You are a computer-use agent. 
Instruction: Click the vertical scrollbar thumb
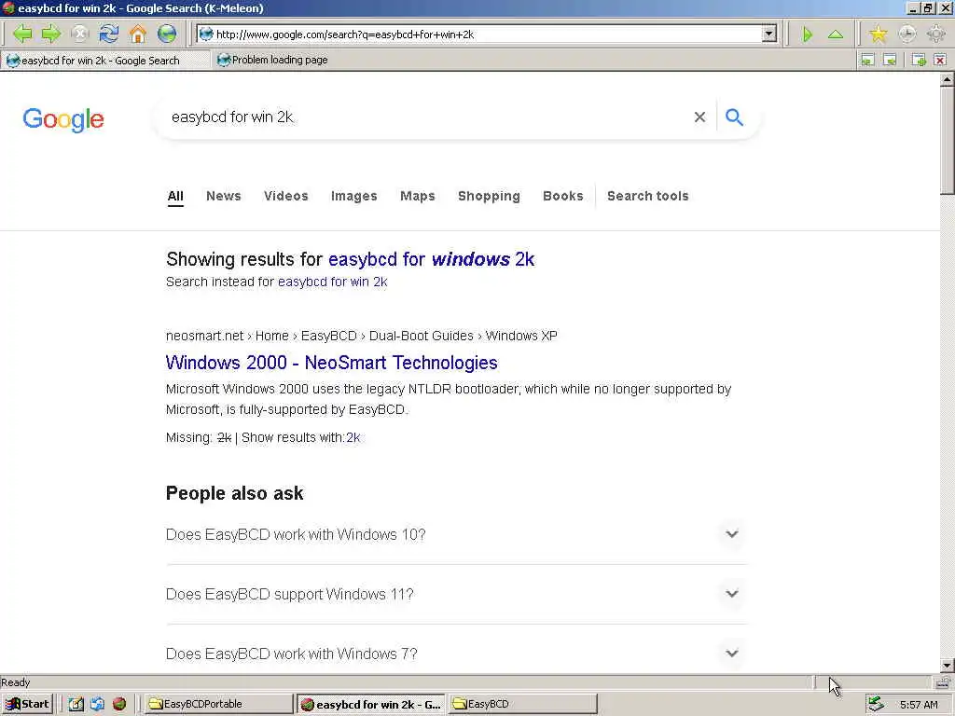[948, 142]
